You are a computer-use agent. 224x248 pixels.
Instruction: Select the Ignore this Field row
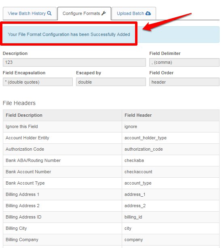tap(111, 127)
